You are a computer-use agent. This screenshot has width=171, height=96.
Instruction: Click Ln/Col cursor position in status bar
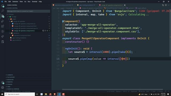point(111,91)
